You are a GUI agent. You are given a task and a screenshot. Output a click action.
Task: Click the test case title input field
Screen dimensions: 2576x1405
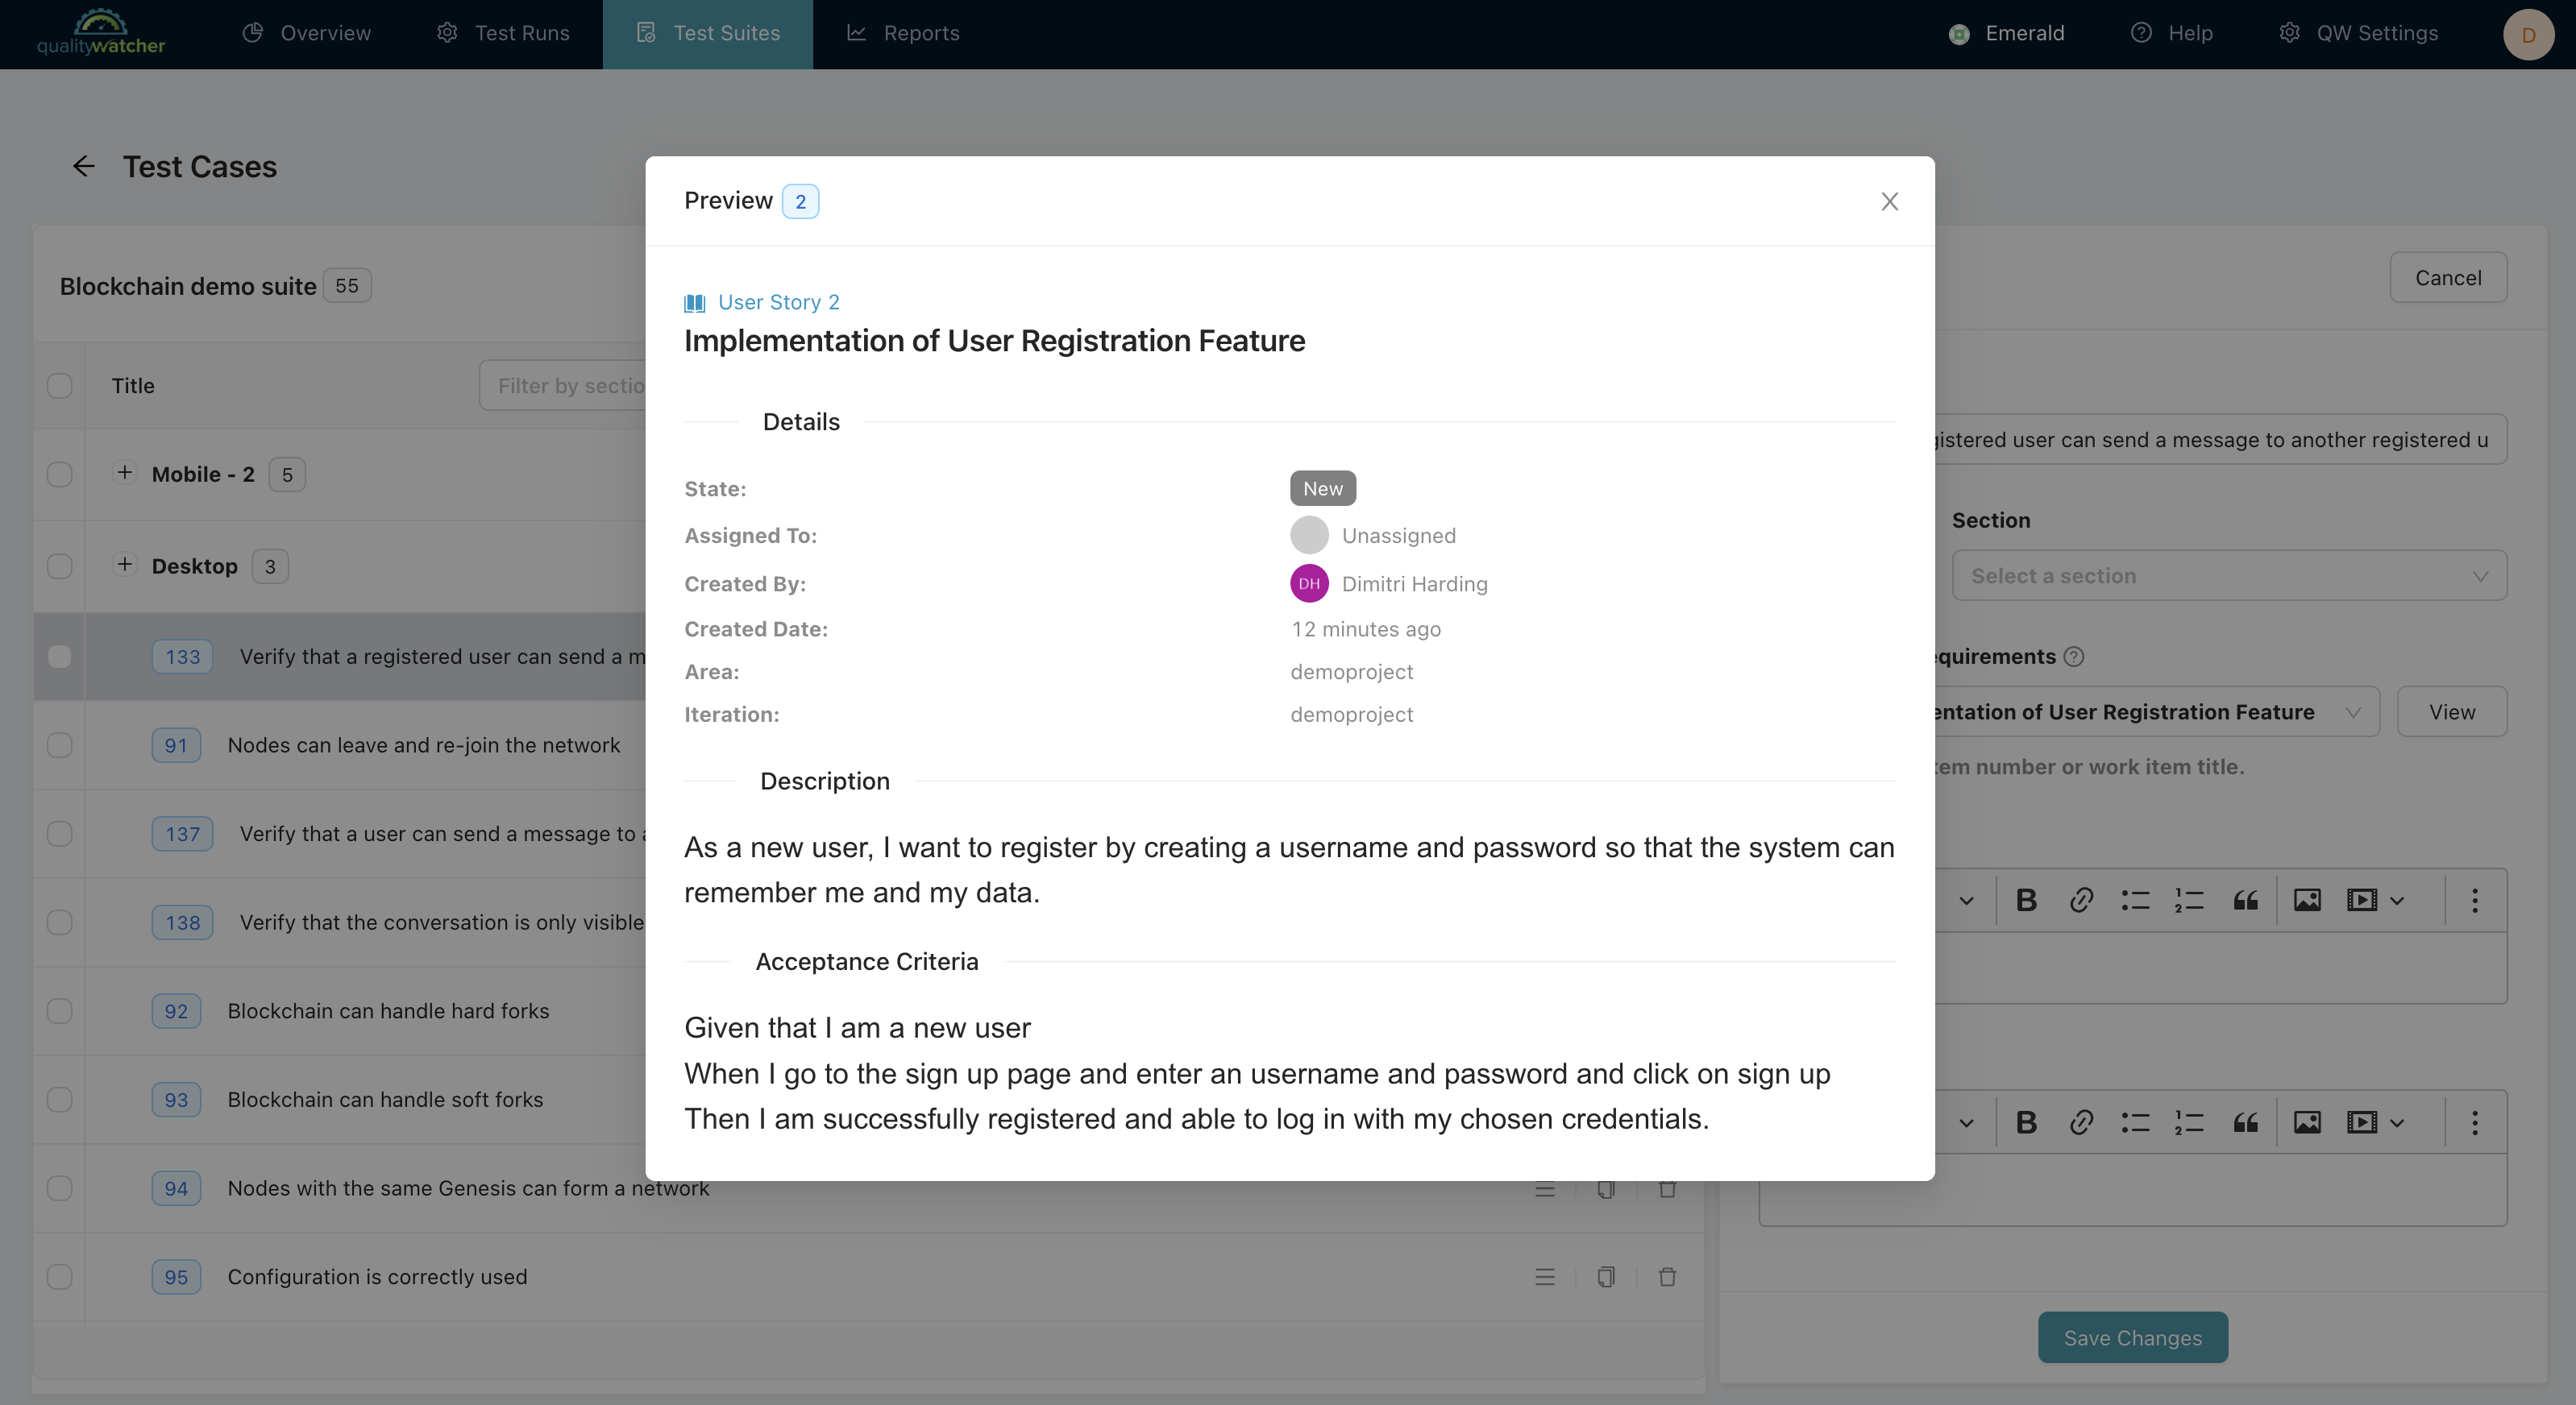pos(2220,440)
